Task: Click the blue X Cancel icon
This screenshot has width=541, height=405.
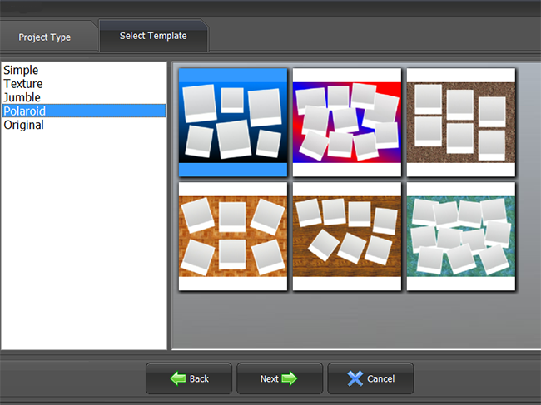Action: click(355, 378)
